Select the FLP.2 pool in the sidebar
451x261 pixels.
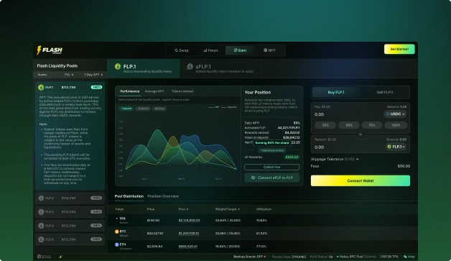point(70,198)
